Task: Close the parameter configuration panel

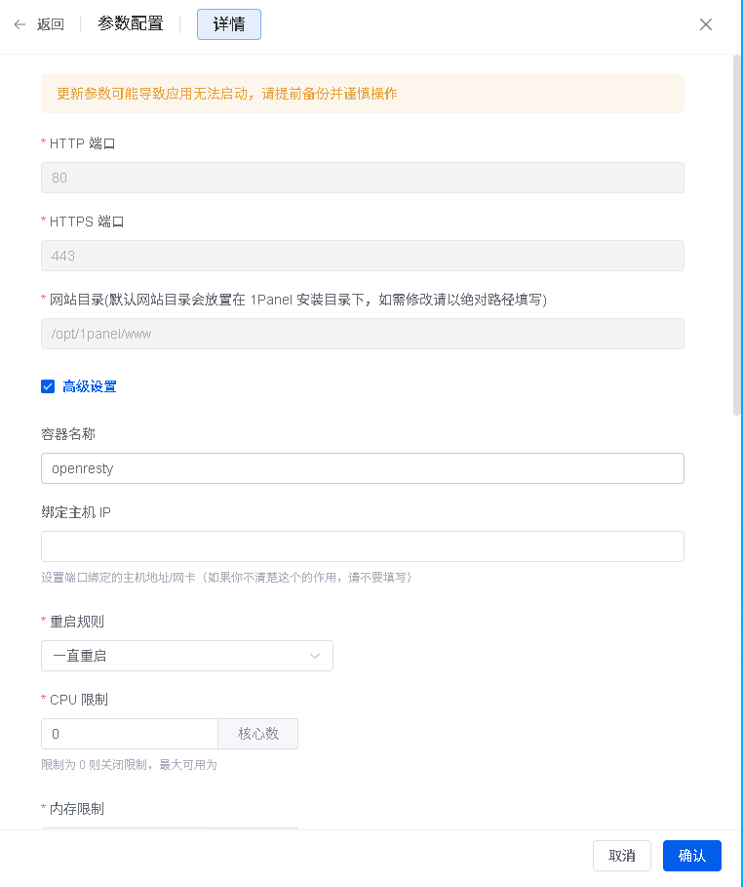Action: (x=706, y=24)
